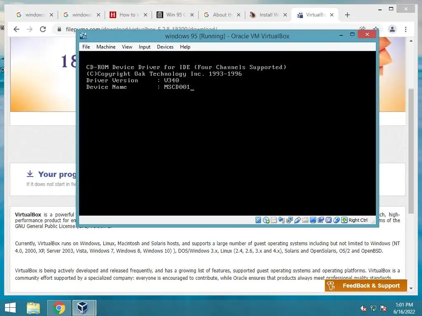Click the taskbar clock showing 1:01 PM
This screenshot has width=422, height=316.
[x=404, y=308]
